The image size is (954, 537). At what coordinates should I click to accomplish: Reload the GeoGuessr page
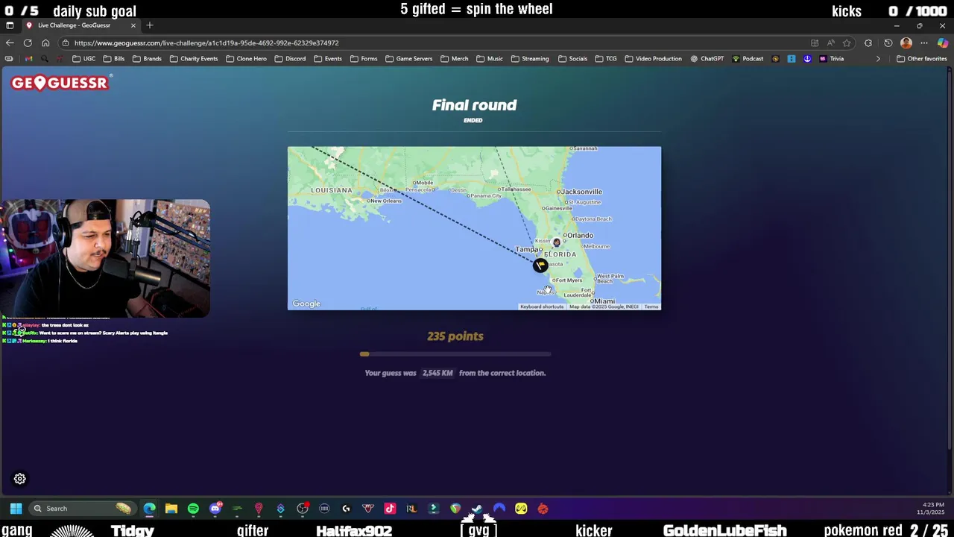tap(28, 43)
